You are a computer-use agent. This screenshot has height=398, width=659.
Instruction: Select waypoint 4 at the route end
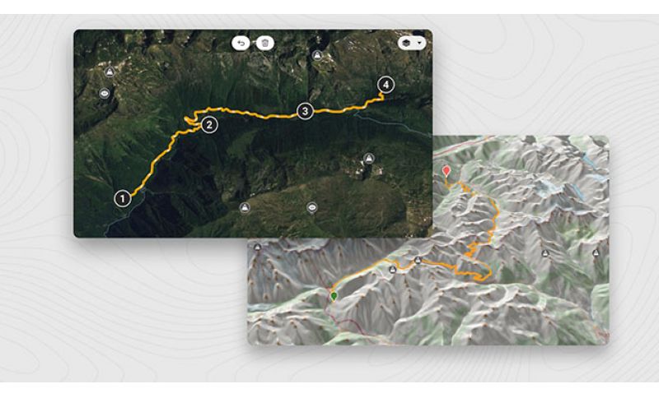386,85
